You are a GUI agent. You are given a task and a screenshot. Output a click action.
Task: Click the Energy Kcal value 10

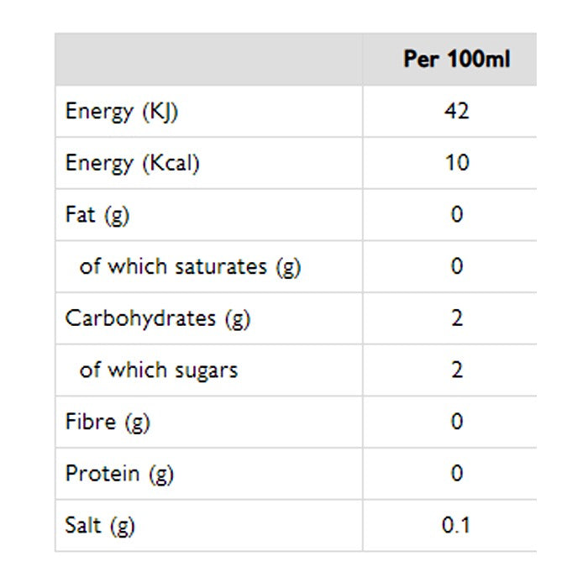click(x=456, y=163)
